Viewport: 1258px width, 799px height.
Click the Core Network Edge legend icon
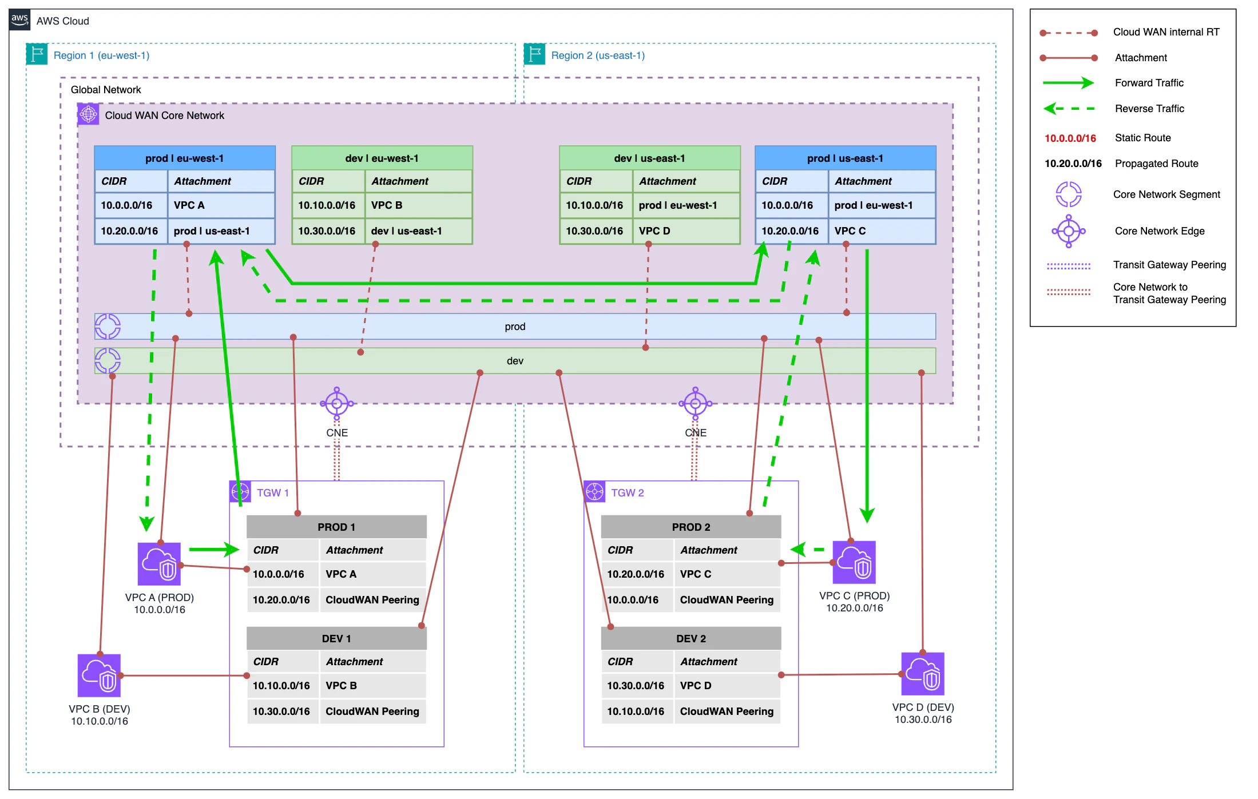1069,231
